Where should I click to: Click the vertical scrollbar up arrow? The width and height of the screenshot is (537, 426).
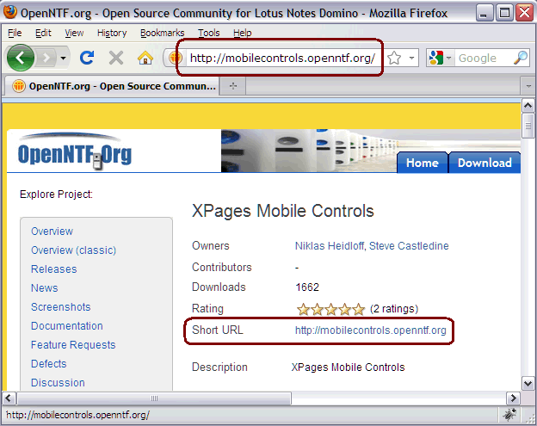click(x=528, y=106)
